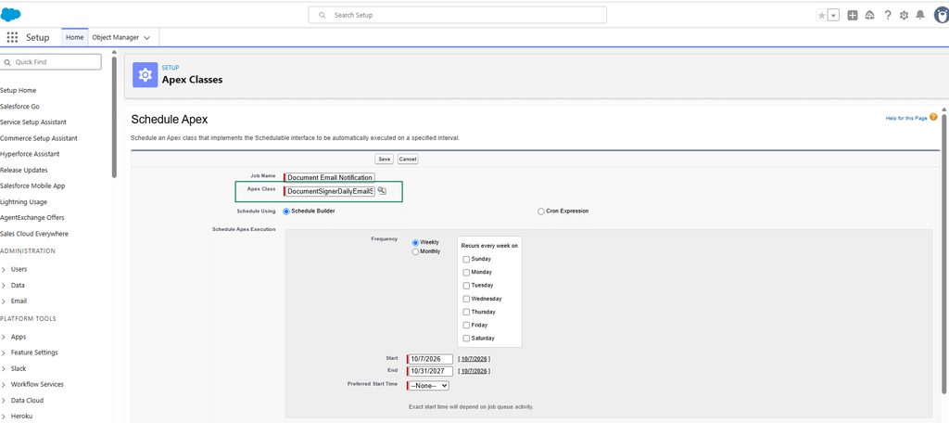Screen dimensions: 949x423
Task: Expand the Workflow Services section
Action: (4, 384)
